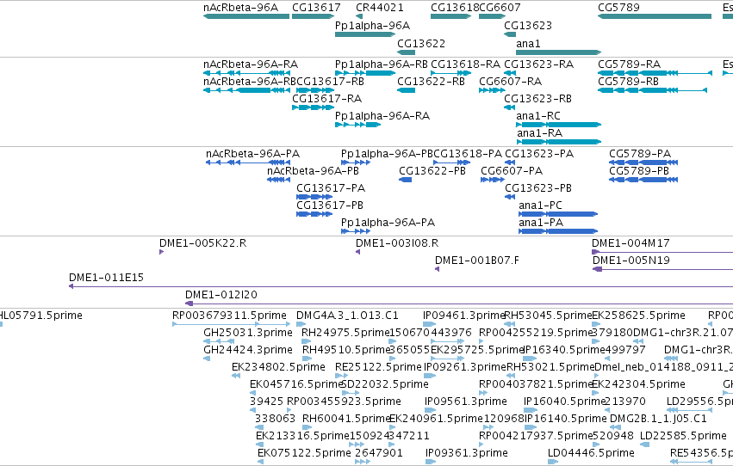Open the IP09361.3prime EST label
Image resolution: width=733 pixels, height=466 pixels.
(x=467, y=453)
